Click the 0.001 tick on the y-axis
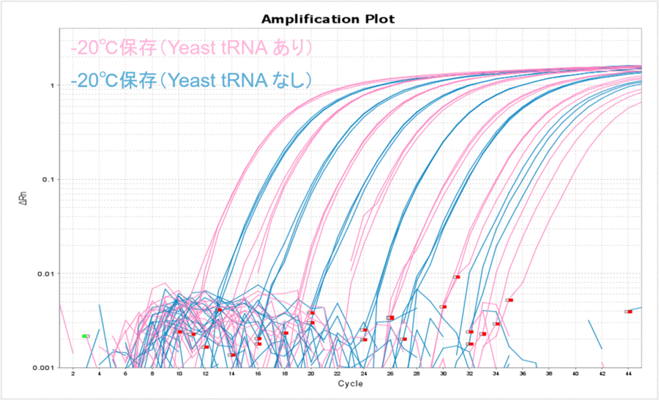The image size is (659, 400). pyautogui.click(x=45, y=367)
